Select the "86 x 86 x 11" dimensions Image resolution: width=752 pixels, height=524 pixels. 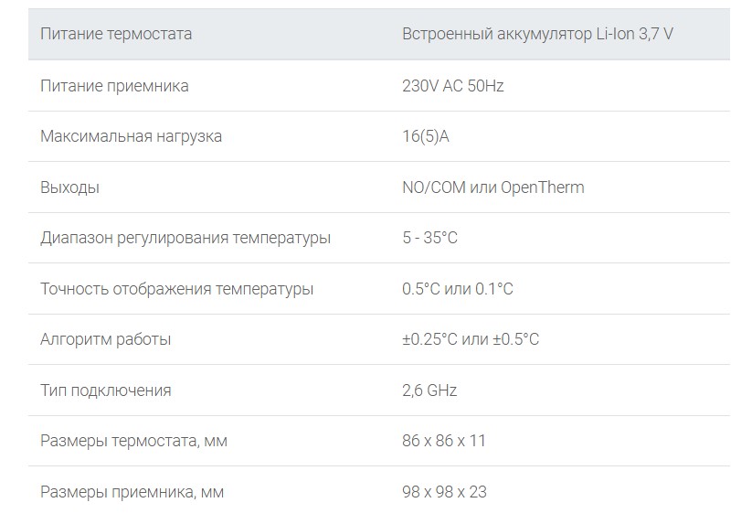(444, 441)
